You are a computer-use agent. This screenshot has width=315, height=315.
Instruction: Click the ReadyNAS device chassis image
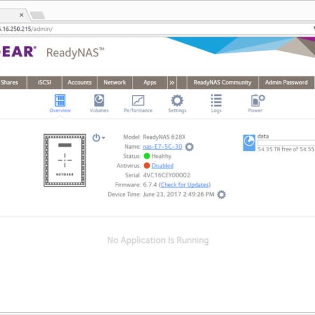point(65,160)
